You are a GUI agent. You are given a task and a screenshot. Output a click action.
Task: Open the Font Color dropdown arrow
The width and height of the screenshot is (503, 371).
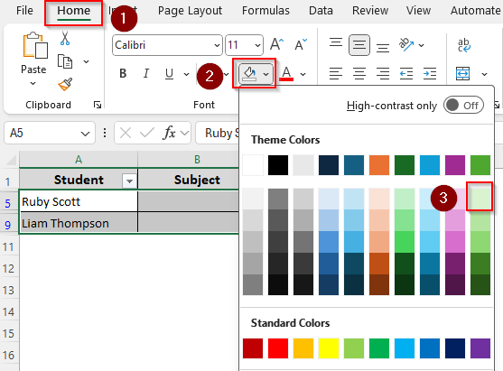pos(303,74)
